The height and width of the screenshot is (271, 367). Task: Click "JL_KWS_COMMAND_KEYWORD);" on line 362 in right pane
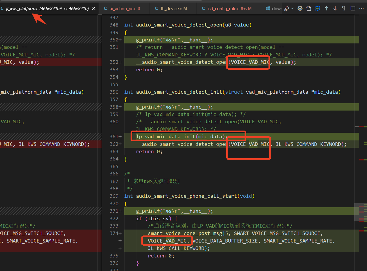(311, 144)
